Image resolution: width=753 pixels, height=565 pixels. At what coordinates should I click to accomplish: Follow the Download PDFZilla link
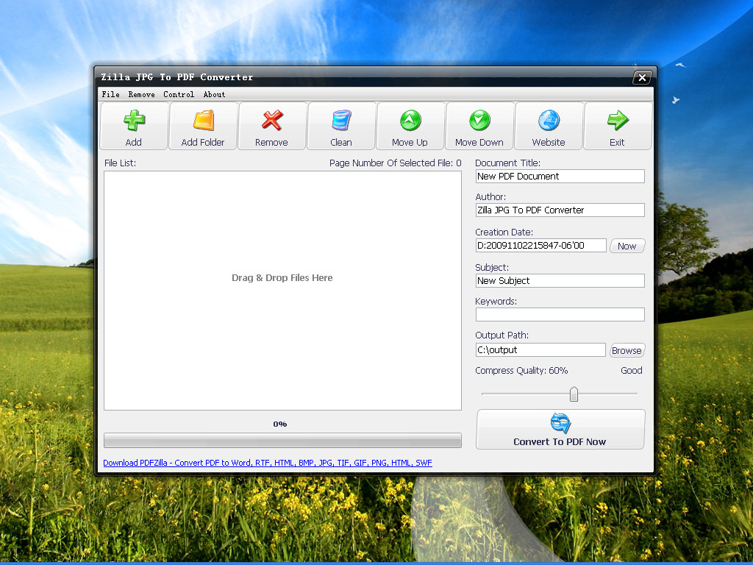pyautogui.click(x=268, y=463)
